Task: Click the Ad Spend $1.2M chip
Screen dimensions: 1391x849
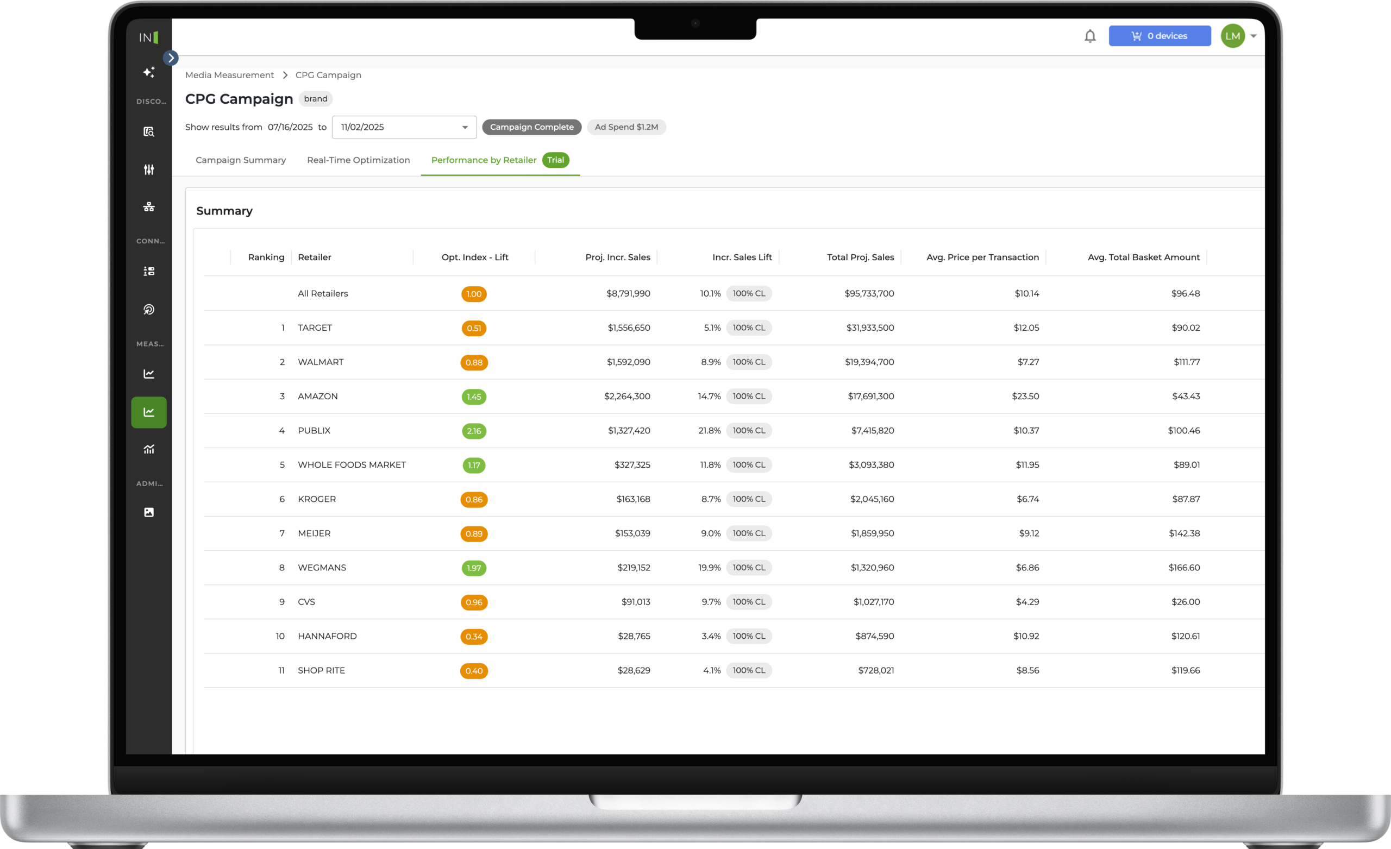Action: [626, 127]
